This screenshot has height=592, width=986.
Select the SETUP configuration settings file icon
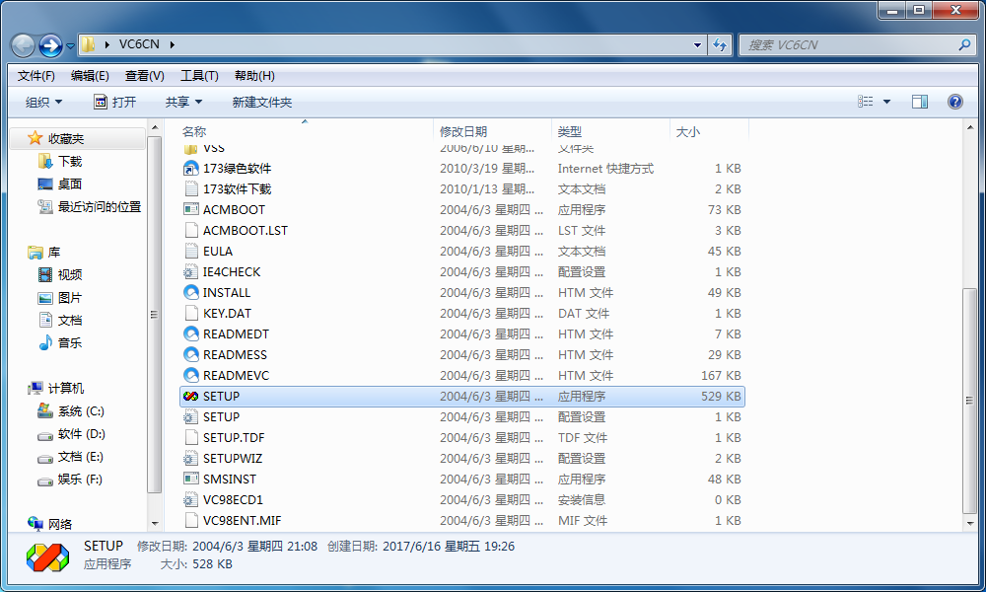tap(190, 417)
